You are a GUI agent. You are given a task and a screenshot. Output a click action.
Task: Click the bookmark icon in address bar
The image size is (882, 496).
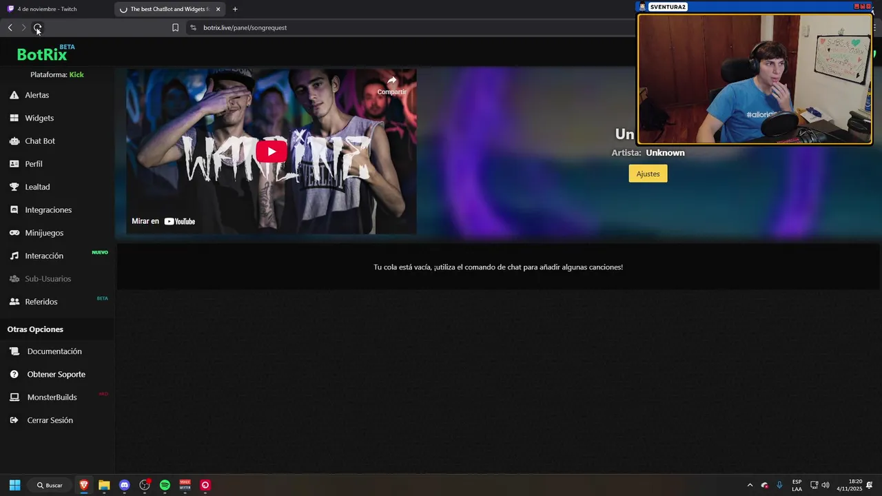[175, 28]
